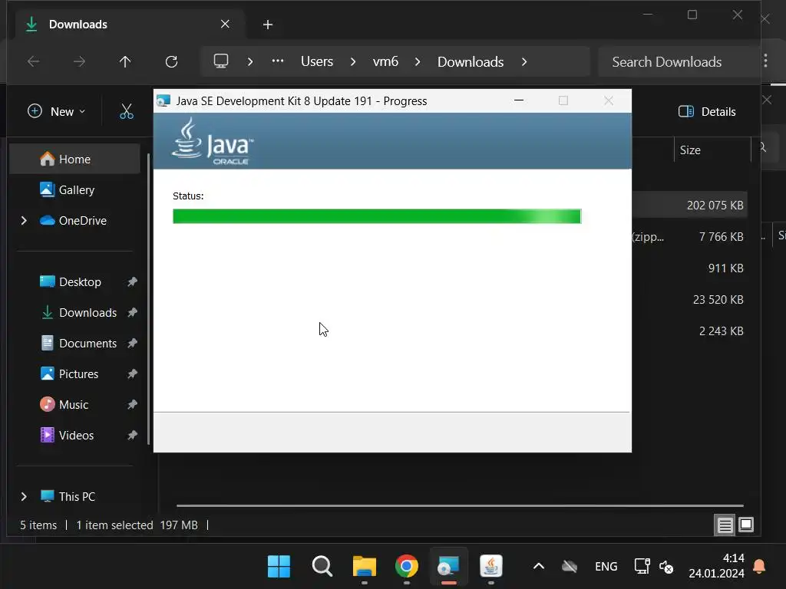The height and width of the screenshot is (589, 786).
Task: Open Home in the navigation pane
Action: (74, 160)
